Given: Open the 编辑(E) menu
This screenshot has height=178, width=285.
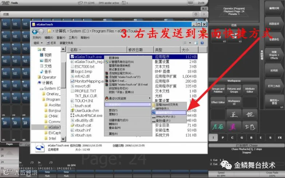Looking at the screenshot, I should point(49,37).
